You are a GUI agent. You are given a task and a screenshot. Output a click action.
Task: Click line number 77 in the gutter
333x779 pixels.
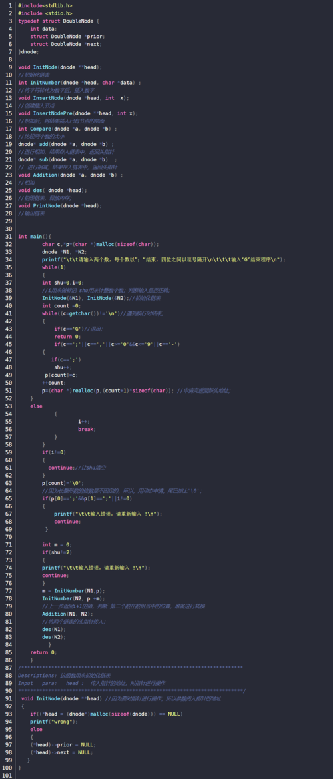(x=9, y=591)
